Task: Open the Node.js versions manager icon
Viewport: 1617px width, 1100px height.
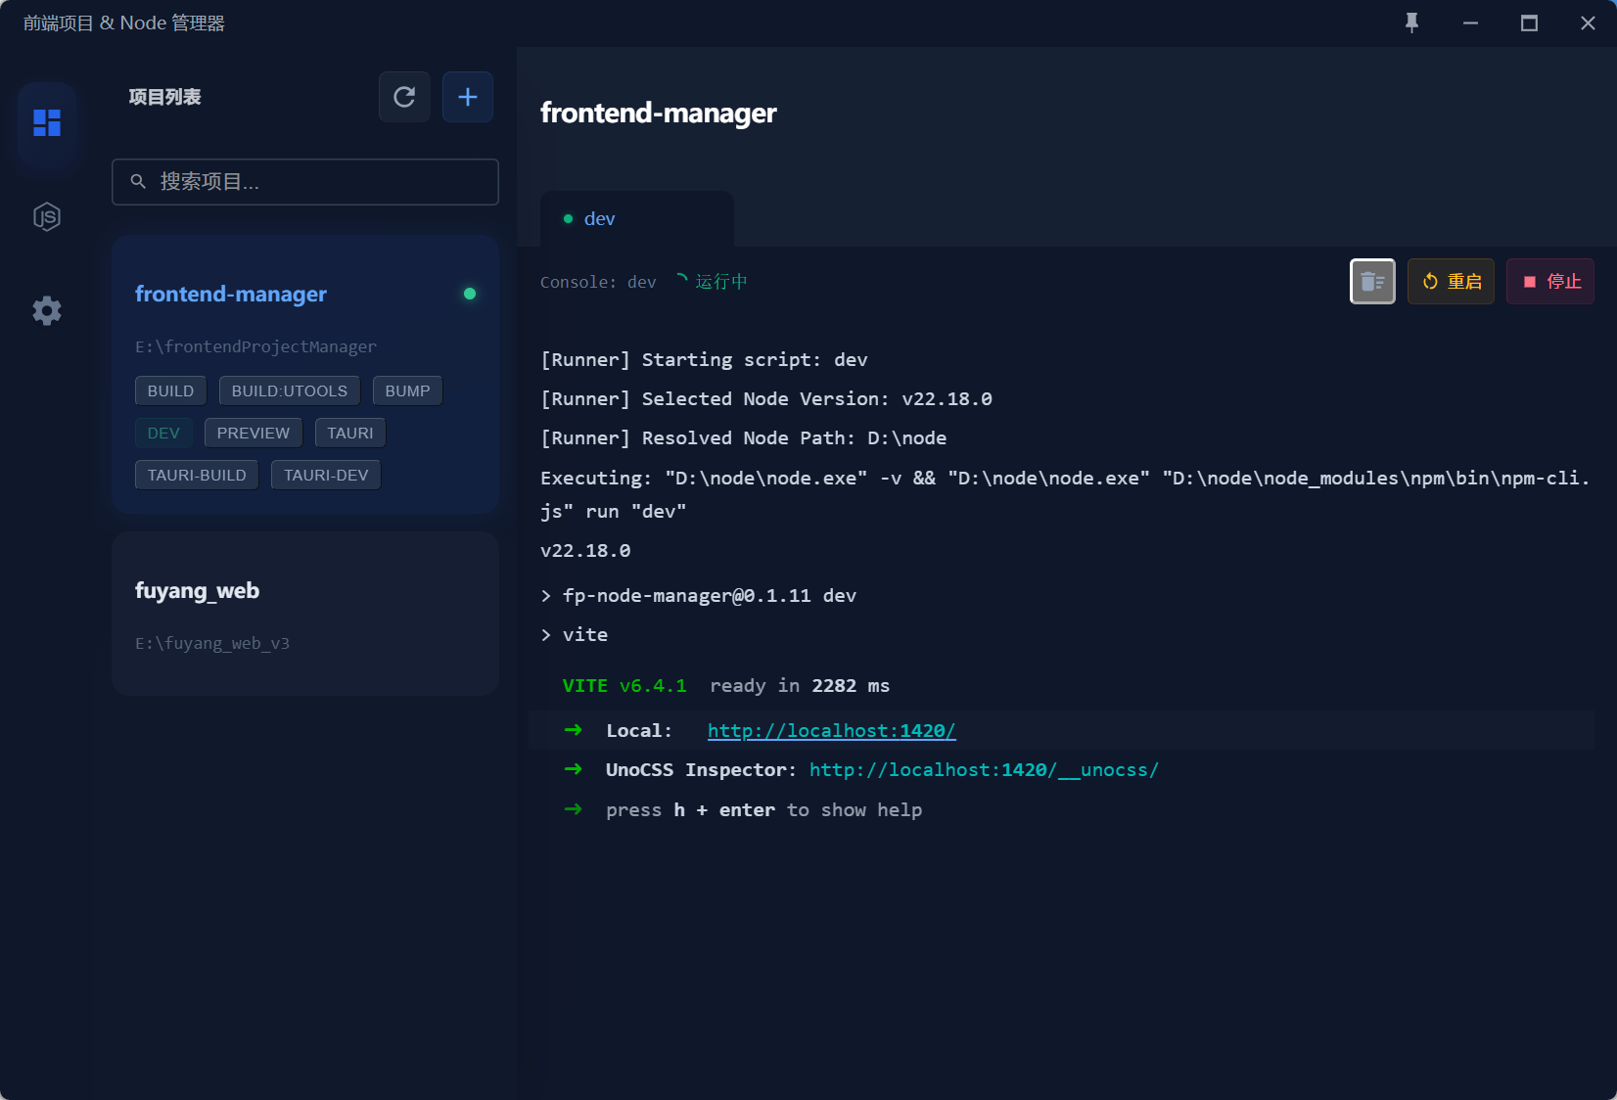Action: click(x=47, y=216)
